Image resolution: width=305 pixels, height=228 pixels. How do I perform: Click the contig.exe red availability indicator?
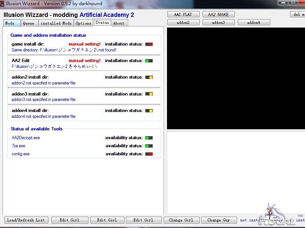pyautogui.click(x=149, y=154)
